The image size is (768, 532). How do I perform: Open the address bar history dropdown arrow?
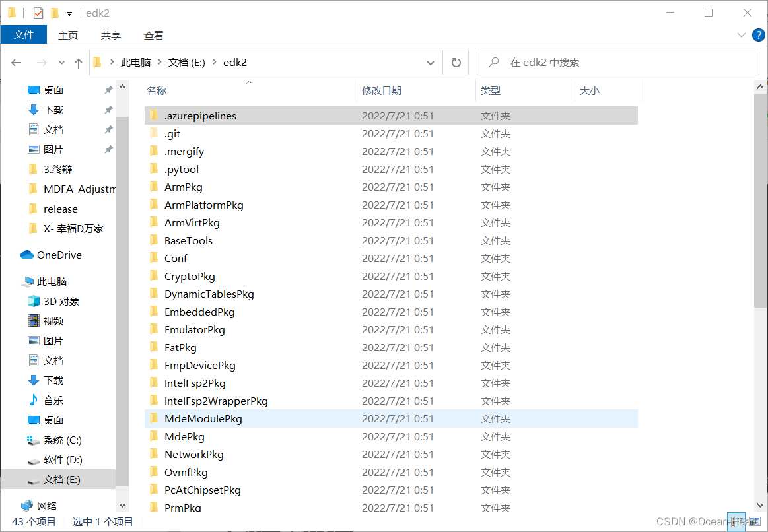[x=431, y=62]
